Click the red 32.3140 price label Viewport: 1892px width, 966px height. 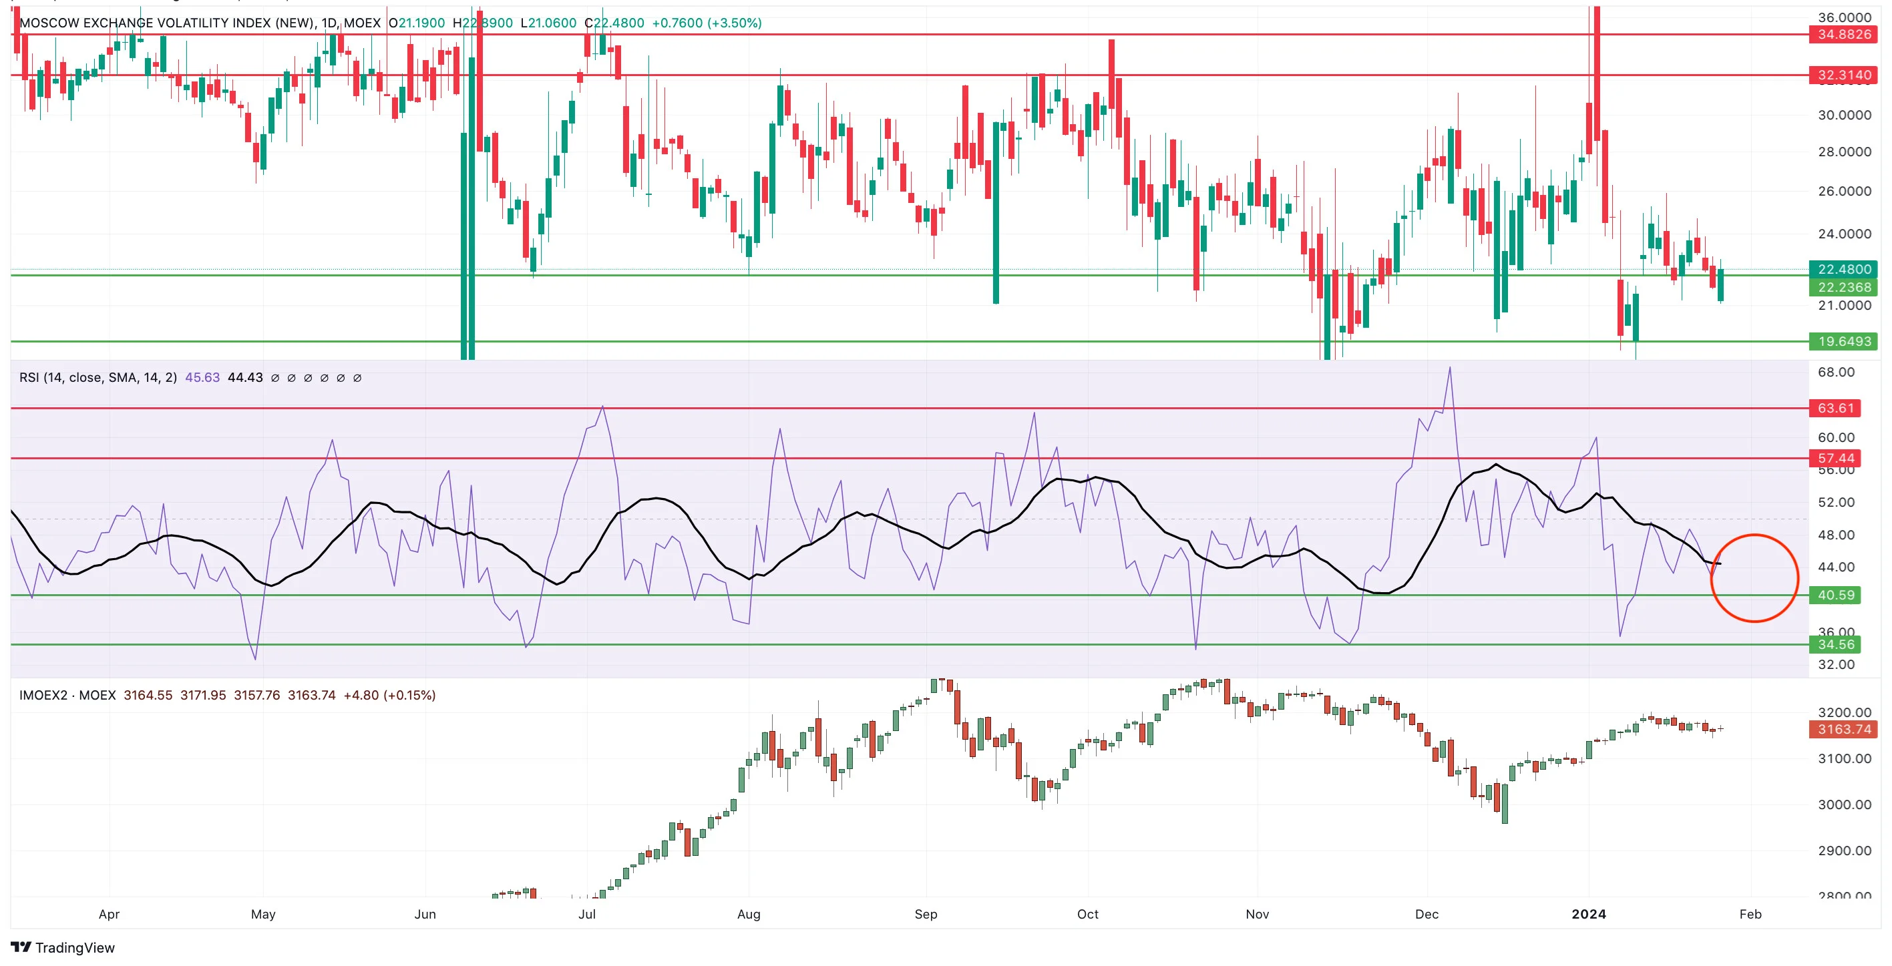click(x=1843, y=75)
